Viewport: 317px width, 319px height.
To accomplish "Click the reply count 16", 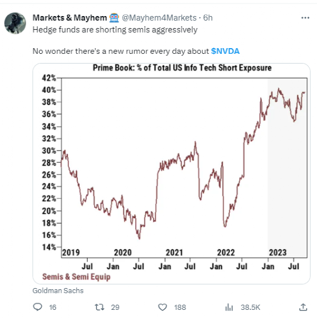I will click(x=53, y=307).
